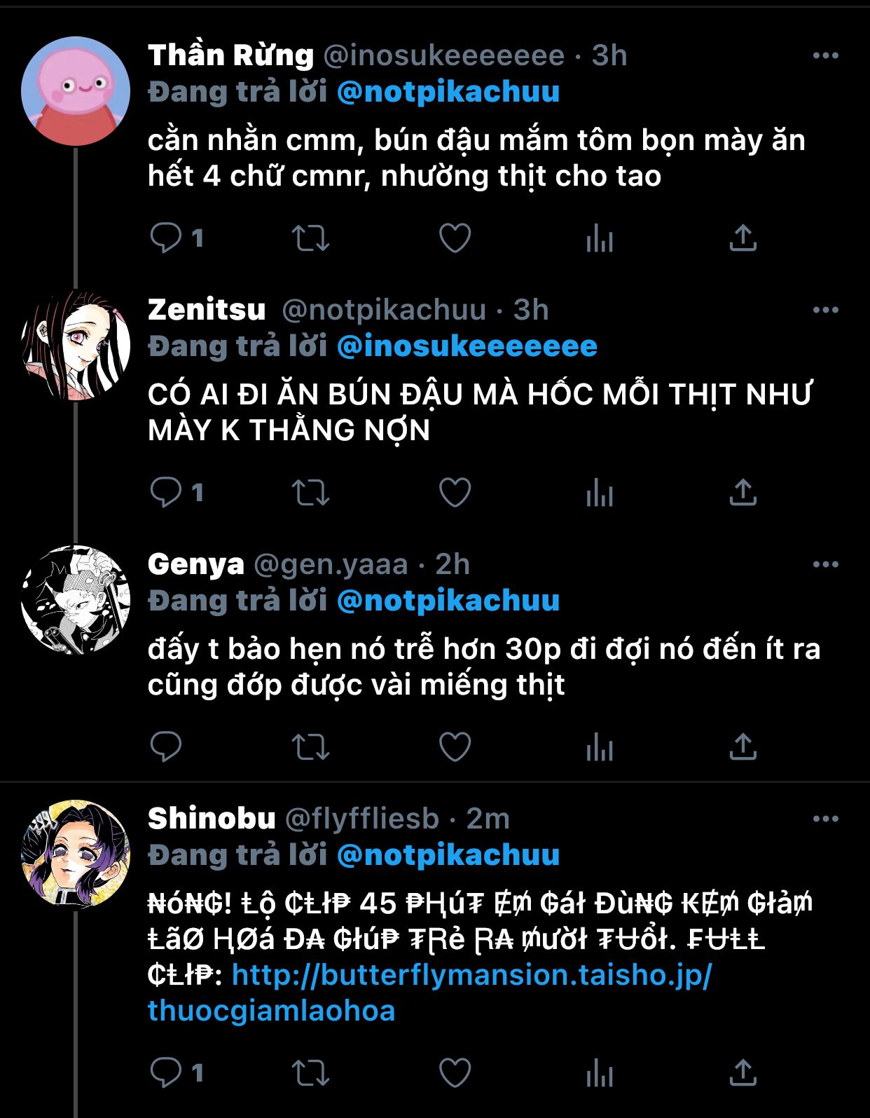Retweet Zenitsu's all-caps reply
The height and width of the screenshot is (1118, 870).
[x=310, y=493]
